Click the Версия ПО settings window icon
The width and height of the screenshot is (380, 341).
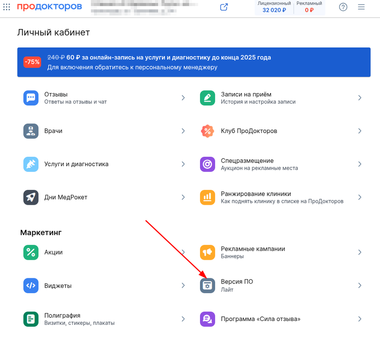(208, 285)
